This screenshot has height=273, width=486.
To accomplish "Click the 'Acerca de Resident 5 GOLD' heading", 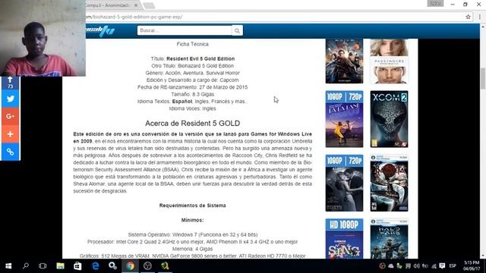I will tap(192, 123).
